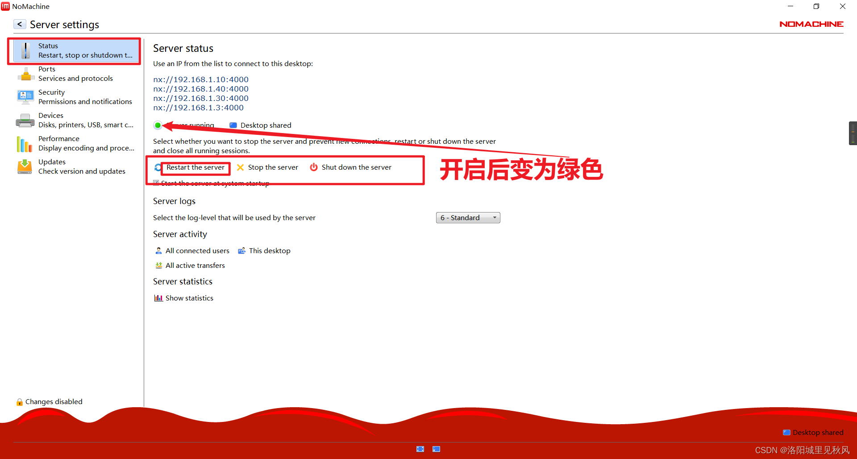Click the bottom-right Desktop shared monitor icon

coord(786,433)
